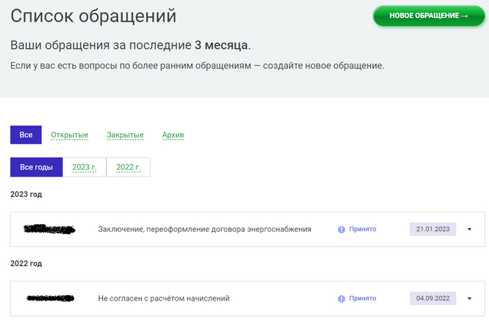
Task: Expand the request dated 21.01.2023
Action: coord(469,229)
